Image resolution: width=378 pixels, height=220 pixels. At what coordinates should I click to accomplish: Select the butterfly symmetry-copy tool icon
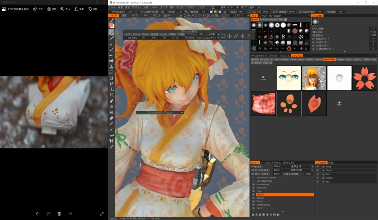pos(111,141)
